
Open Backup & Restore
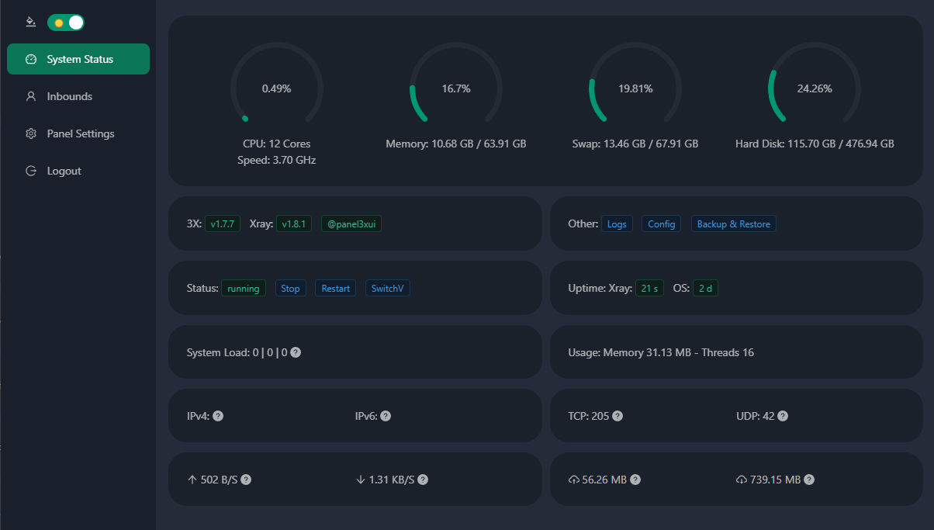(733, 224)
